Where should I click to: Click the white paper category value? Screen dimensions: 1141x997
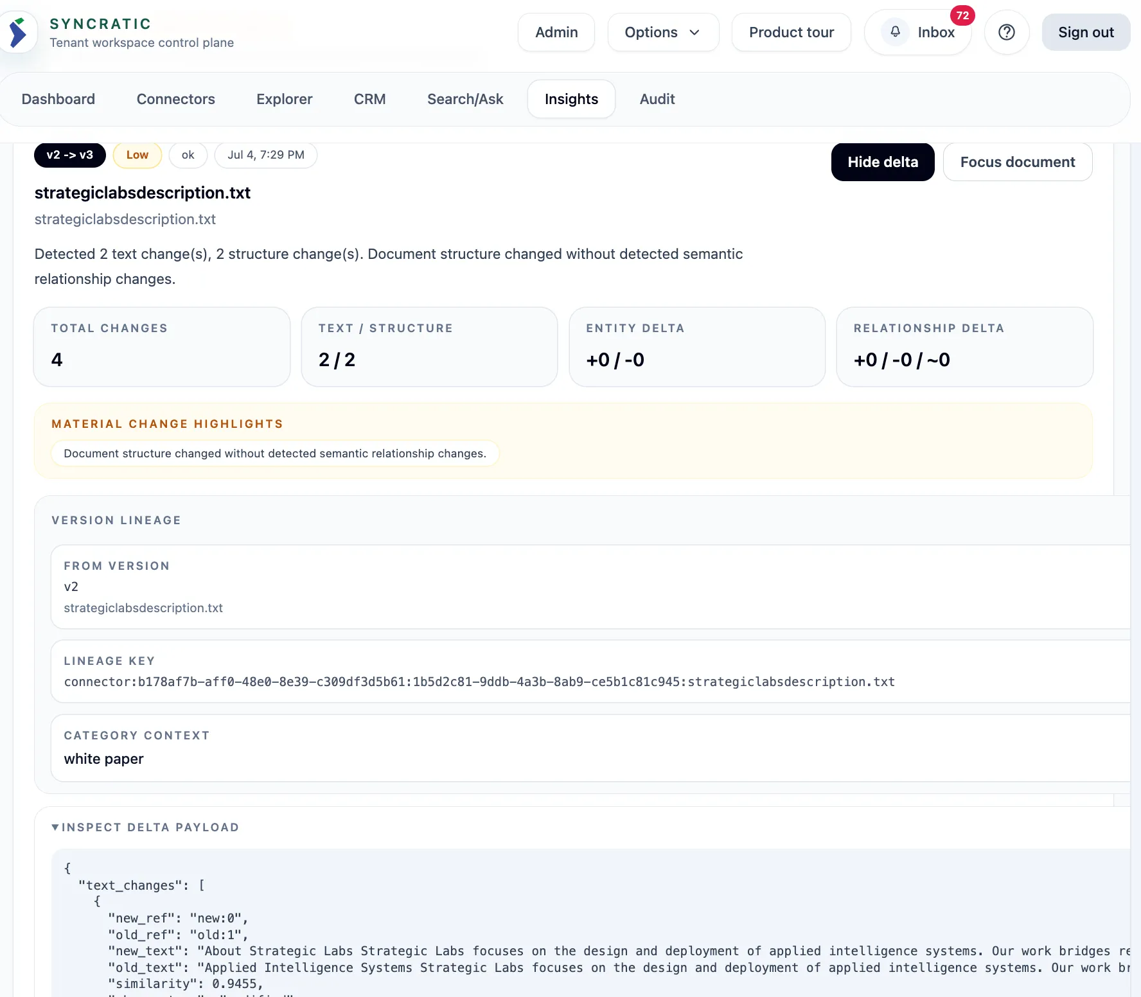(x=104, y=759)
